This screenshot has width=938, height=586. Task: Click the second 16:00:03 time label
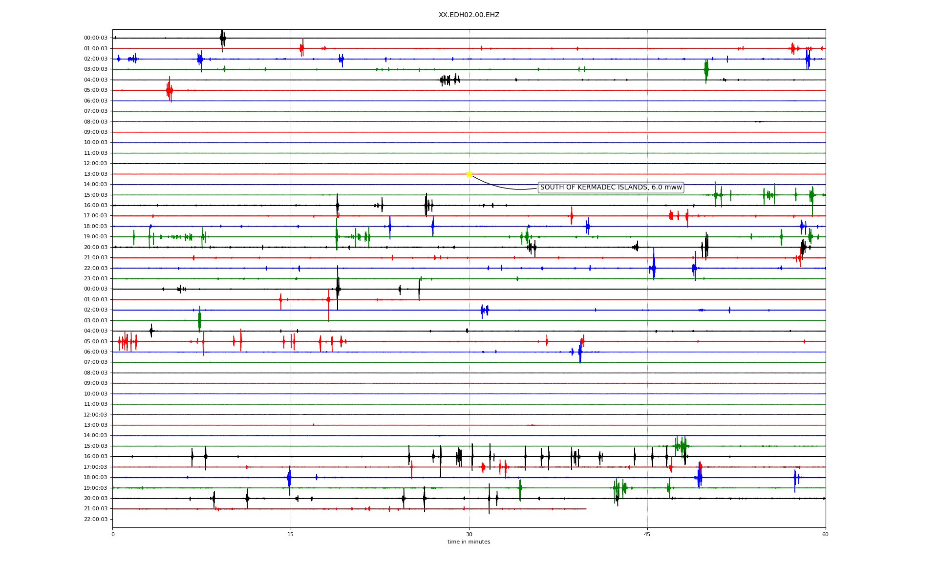pos(95,456)
